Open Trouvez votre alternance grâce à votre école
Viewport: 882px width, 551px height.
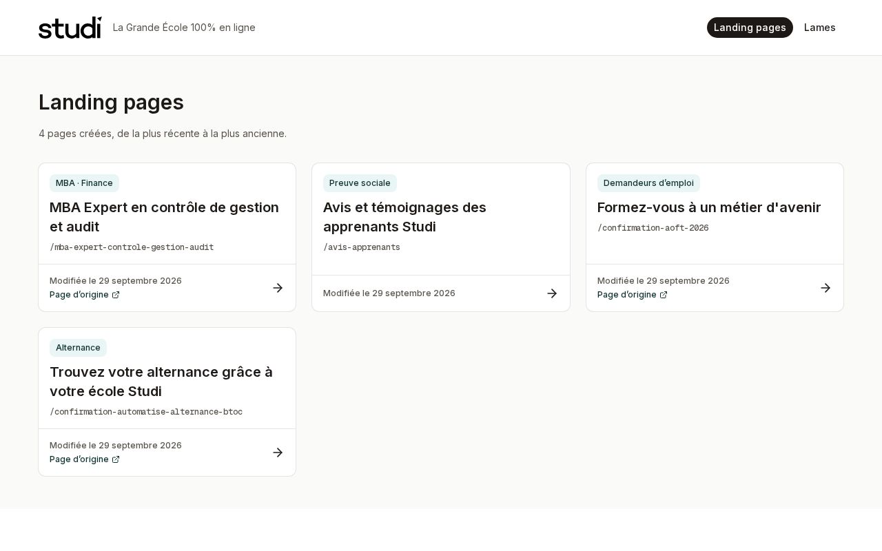[x=161, y=382]
